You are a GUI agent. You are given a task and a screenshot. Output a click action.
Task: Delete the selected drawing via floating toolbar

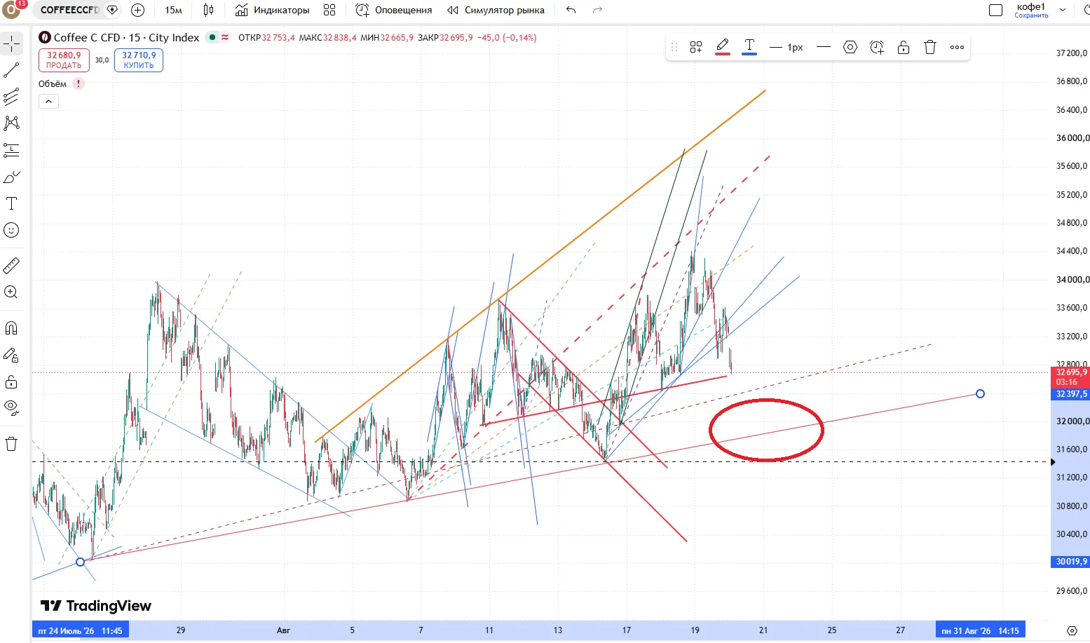pyautogui.click(x=930, y=47)
